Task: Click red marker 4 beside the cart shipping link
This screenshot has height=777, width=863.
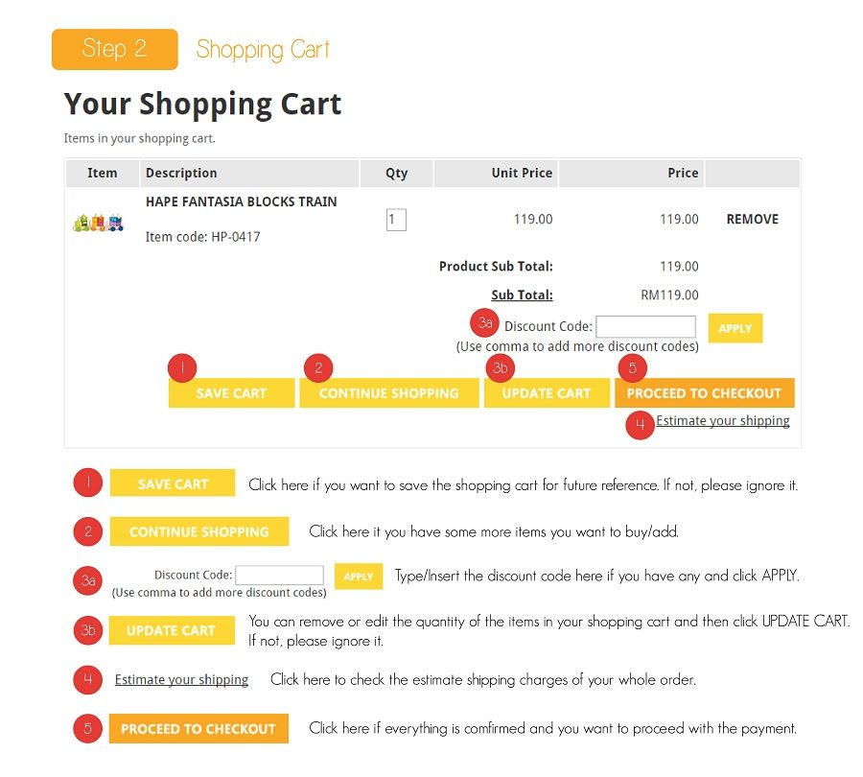Action: coord(640,425)
